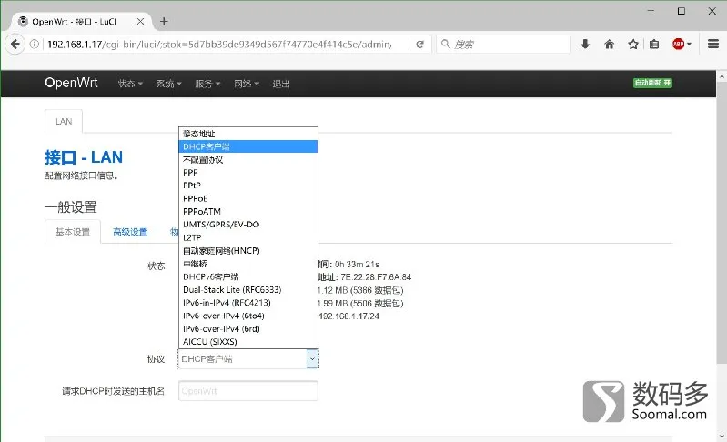Open the hamburger browser menu
727x442 pixels.
[713, 44]
